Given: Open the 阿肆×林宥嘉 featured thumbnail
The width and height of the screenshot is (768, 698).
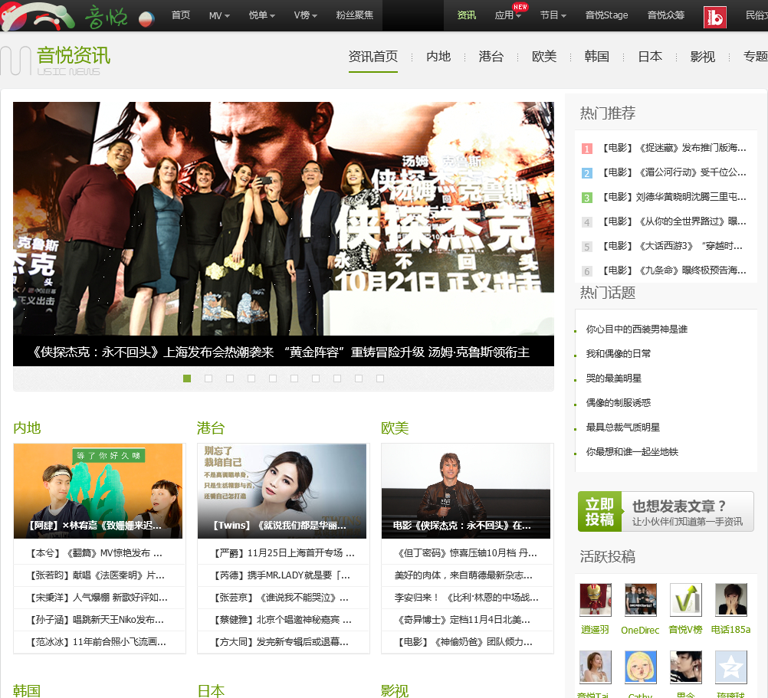Looking at the screenshot, I should (x=98, y=491).
